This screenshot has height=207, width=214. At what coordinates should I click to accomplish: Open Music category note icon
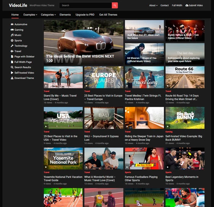(12, 35)
